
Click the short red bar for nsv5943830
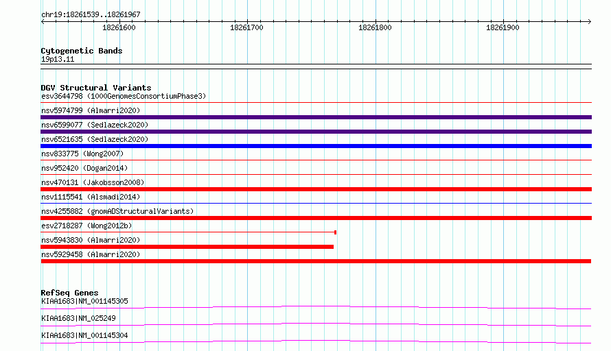[187, 247]
